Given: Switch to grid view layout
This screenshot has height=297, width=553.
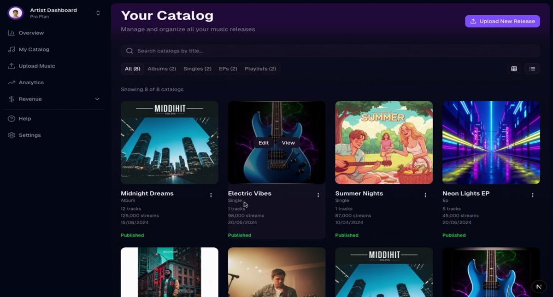Looking at the screenshot, I should click(514, 69).
